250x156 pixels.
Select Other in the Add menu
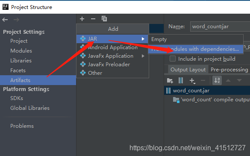(112, 73)
